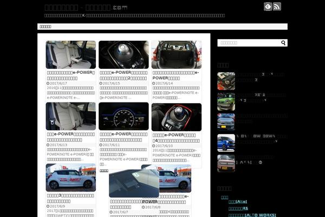Open article title above the 2017/6/14 date
Viewport: 325px width, 217px height.
coord(175,75)
